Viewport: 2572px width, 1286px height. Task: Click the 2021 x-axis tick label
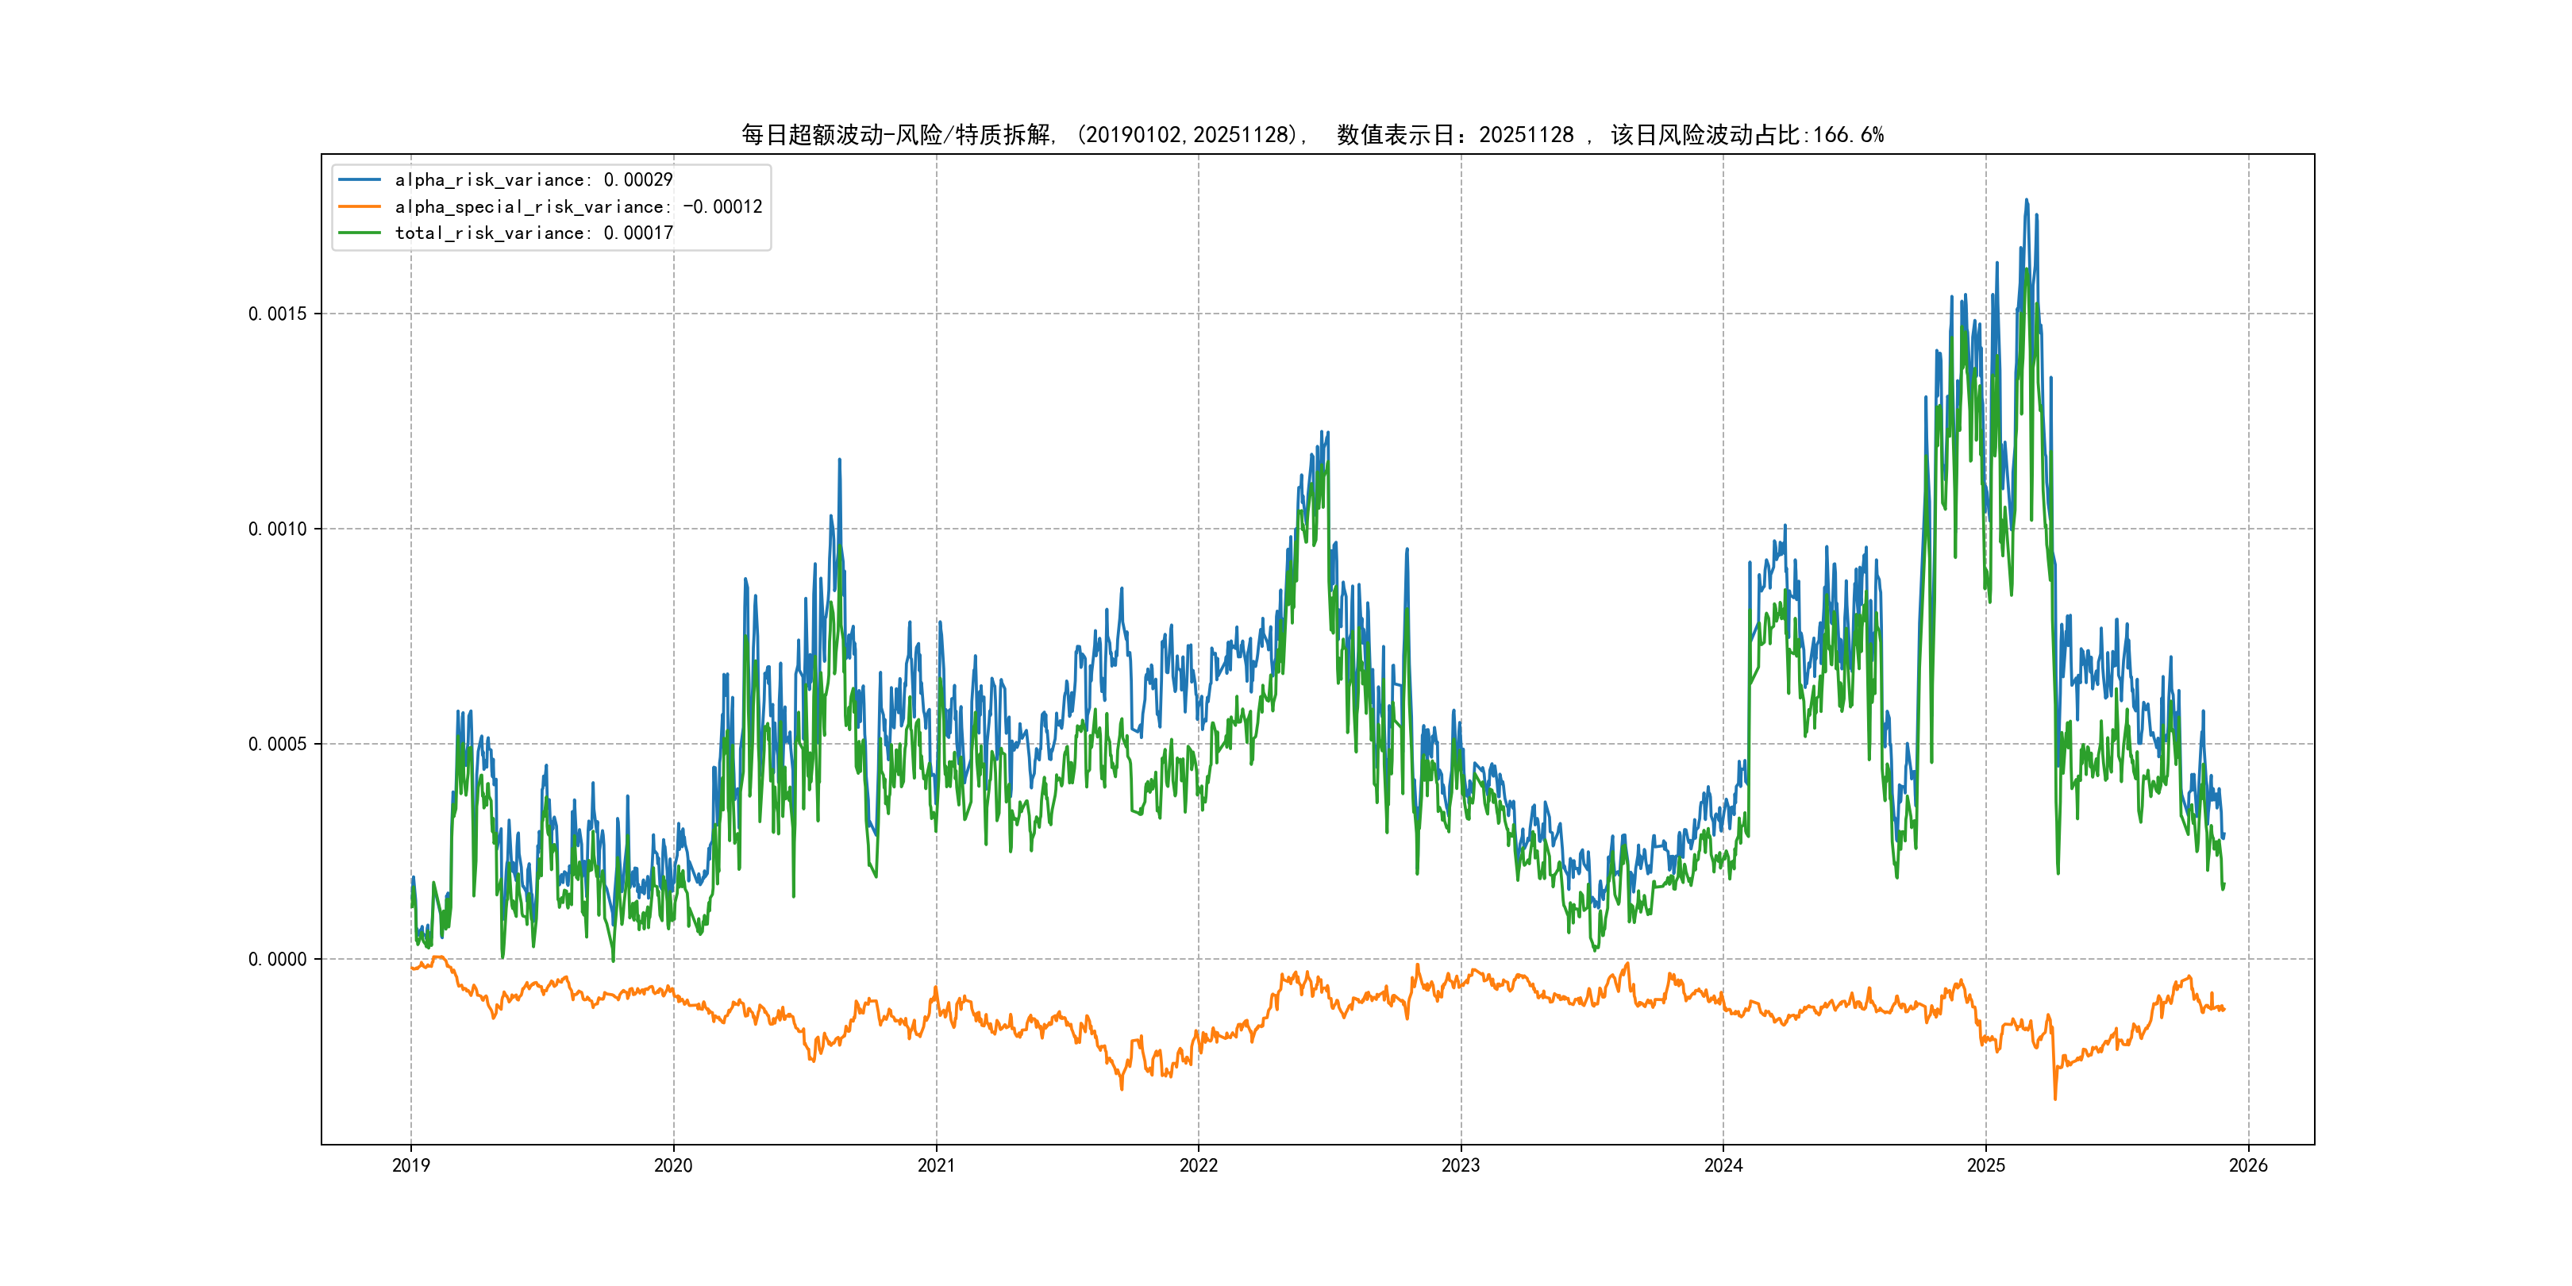(x=936, y=1165)
